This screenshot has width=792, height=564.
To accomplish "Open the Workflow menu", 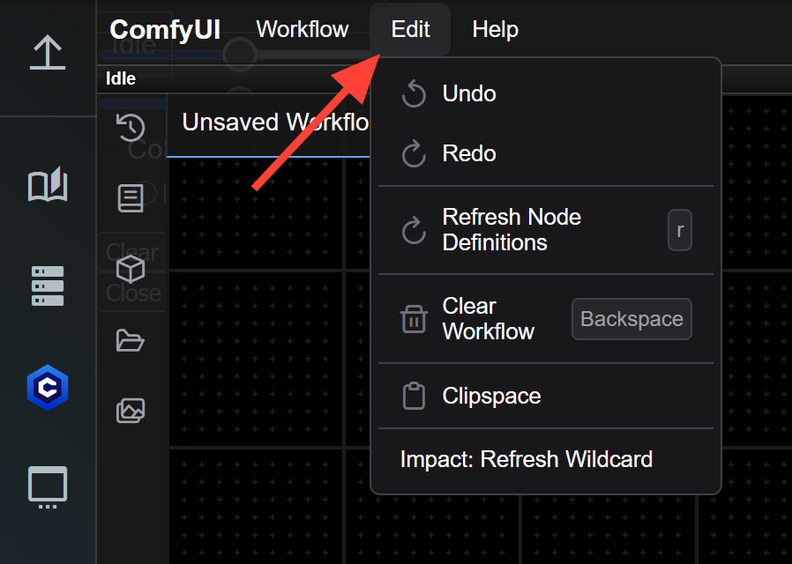I will pyautogui.click(x=302, y=29).
